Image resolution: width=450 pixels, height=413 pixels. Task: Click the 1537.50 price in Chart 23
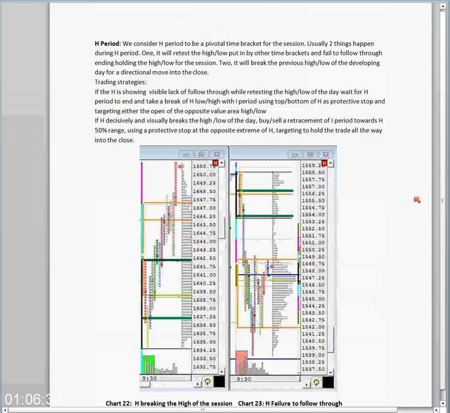(x=314, y=369)
